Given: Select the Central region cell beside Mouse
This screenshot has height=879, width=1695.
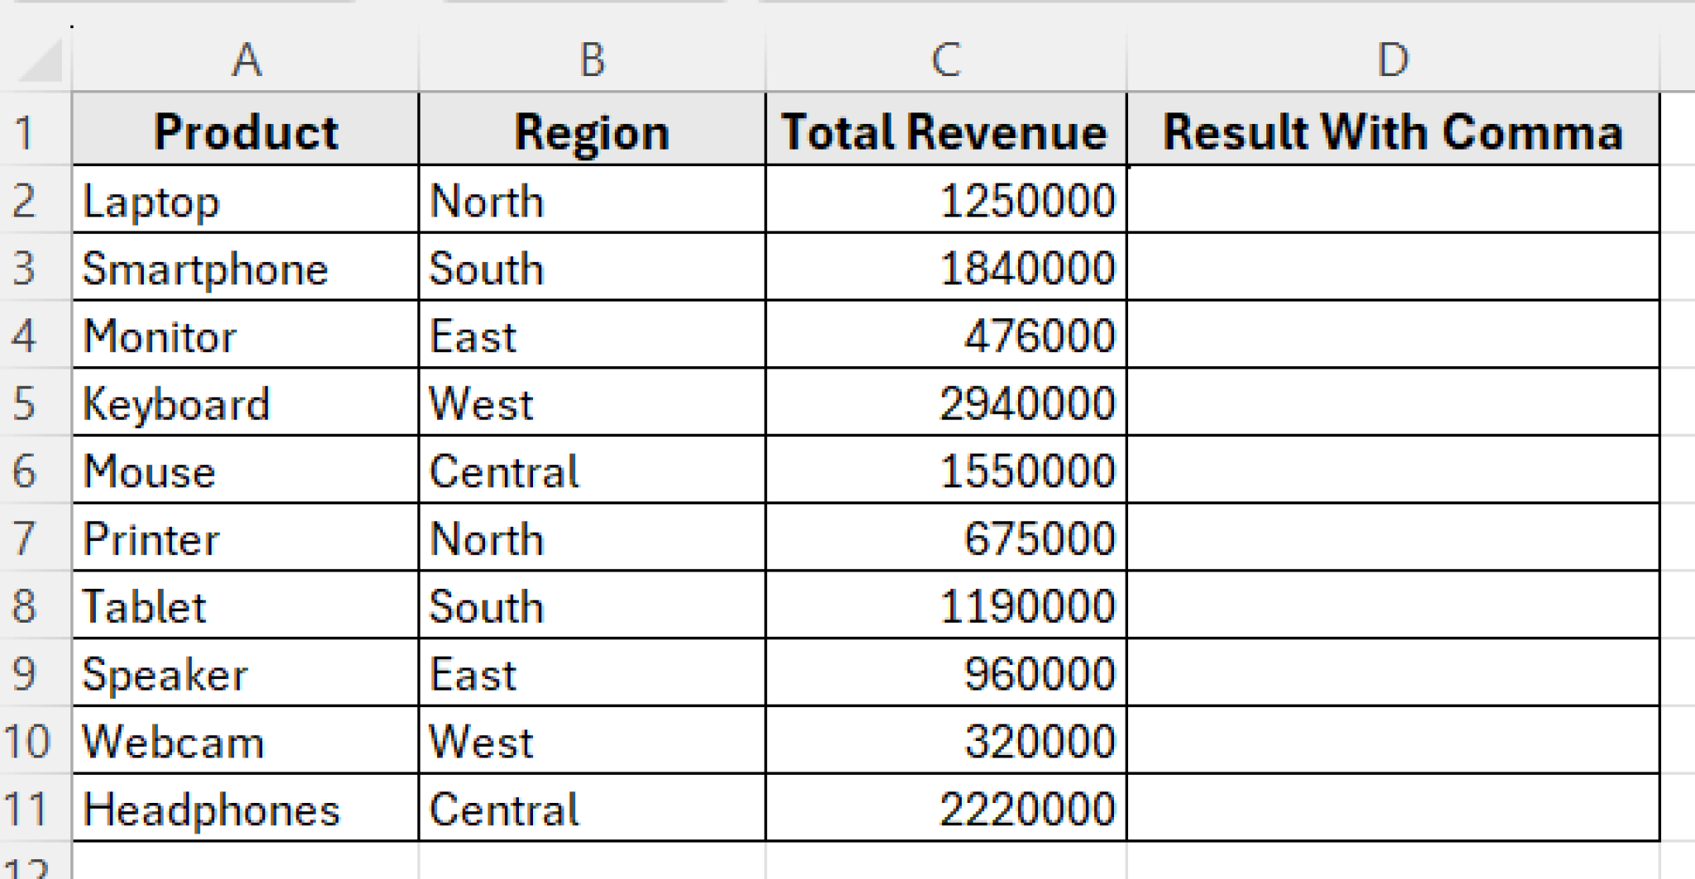Looking at the screenshot, I should [592, 471].
